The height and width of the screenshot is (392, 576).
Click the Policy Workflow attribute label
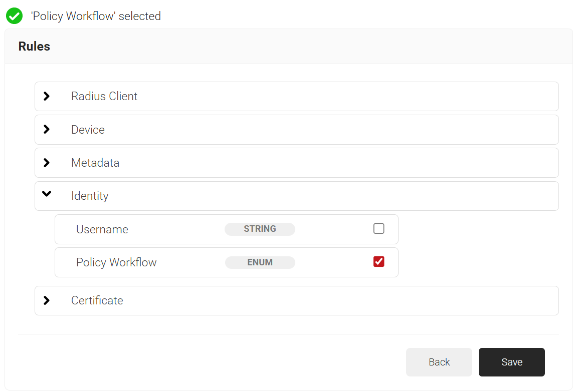[x=116, y=262]
